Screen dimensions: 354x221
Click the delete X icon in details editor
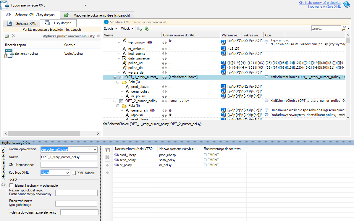(x=107, y=157)
